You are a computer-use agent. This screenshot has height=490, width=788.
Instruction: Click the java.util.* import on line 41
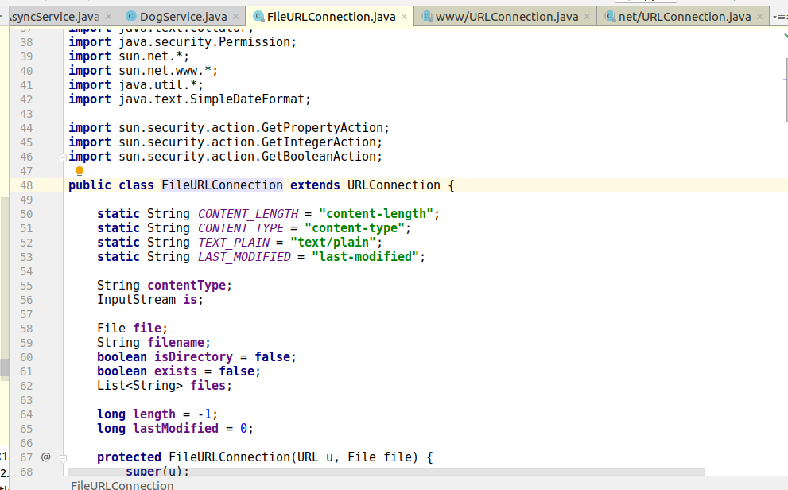click(157, 85)
